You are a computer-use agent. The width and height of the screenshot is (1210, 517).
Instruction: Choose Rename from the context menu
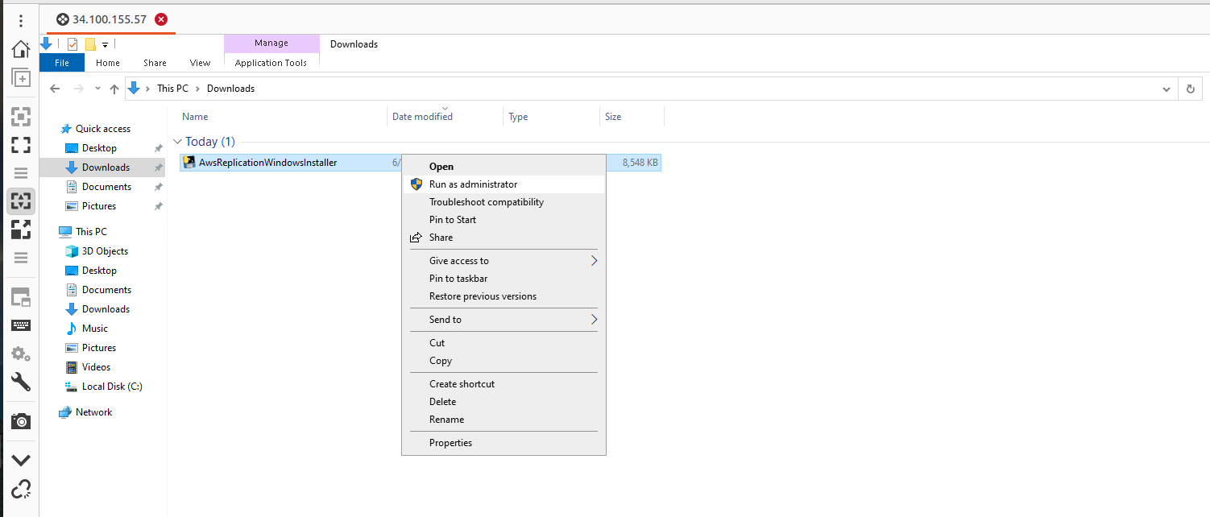(x=503, y=420)
